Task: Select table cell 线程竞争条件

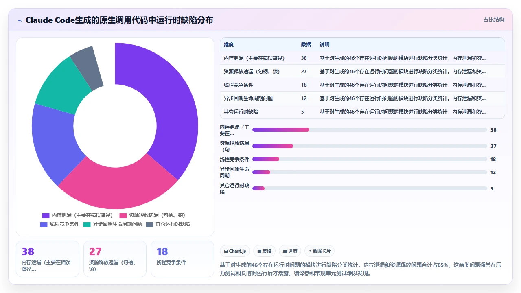Action: tap(239, 85)
